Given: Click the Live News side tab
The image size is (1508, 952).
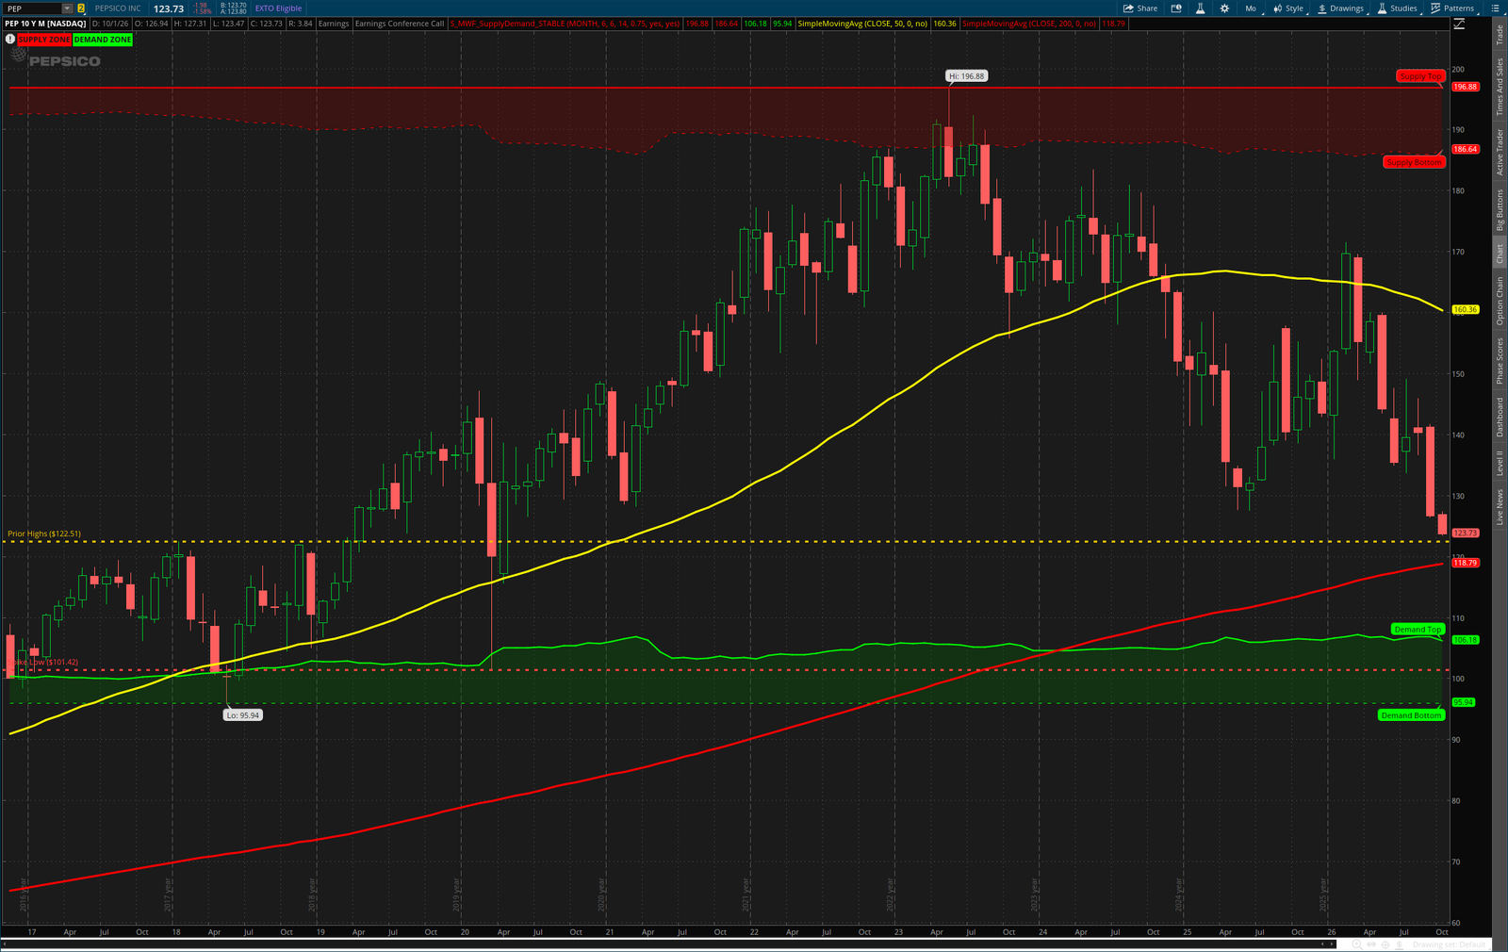Looking at the screenshot, I should 1500,506.
